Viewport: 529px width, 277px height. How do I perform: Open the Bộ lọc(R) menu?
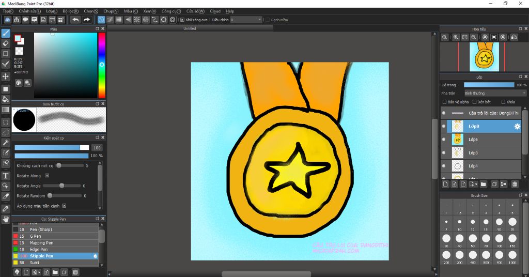coord(70,11)
